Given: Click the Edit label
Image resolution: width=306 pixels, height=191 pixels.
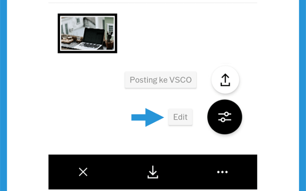Looking at the screenshot, I should (180, 117).
